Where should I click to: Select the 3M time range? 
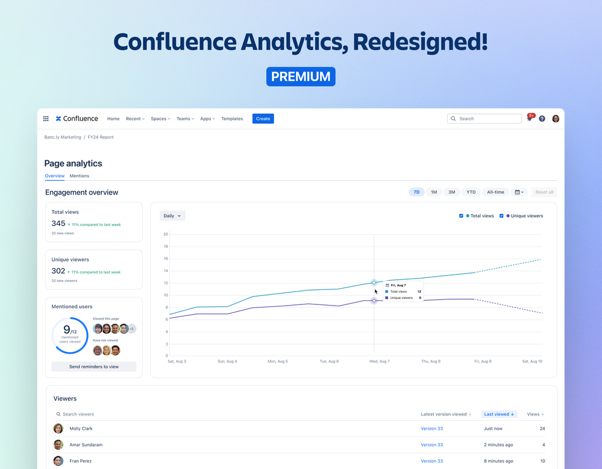click(x=451, y=192)
